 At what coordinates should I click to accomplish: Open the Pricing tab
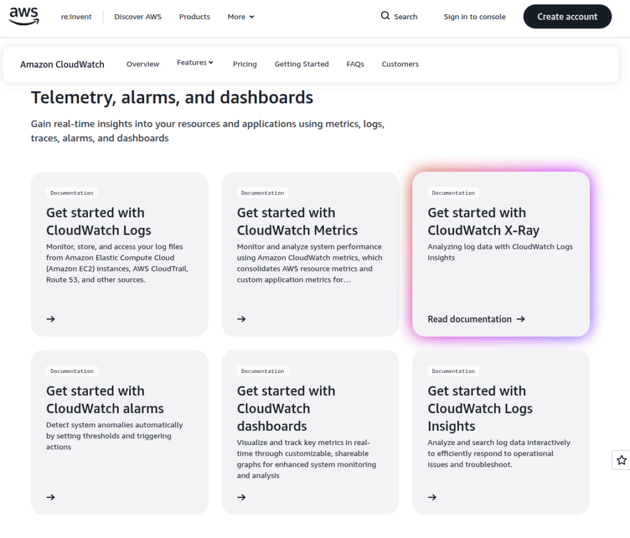(245, 64)
